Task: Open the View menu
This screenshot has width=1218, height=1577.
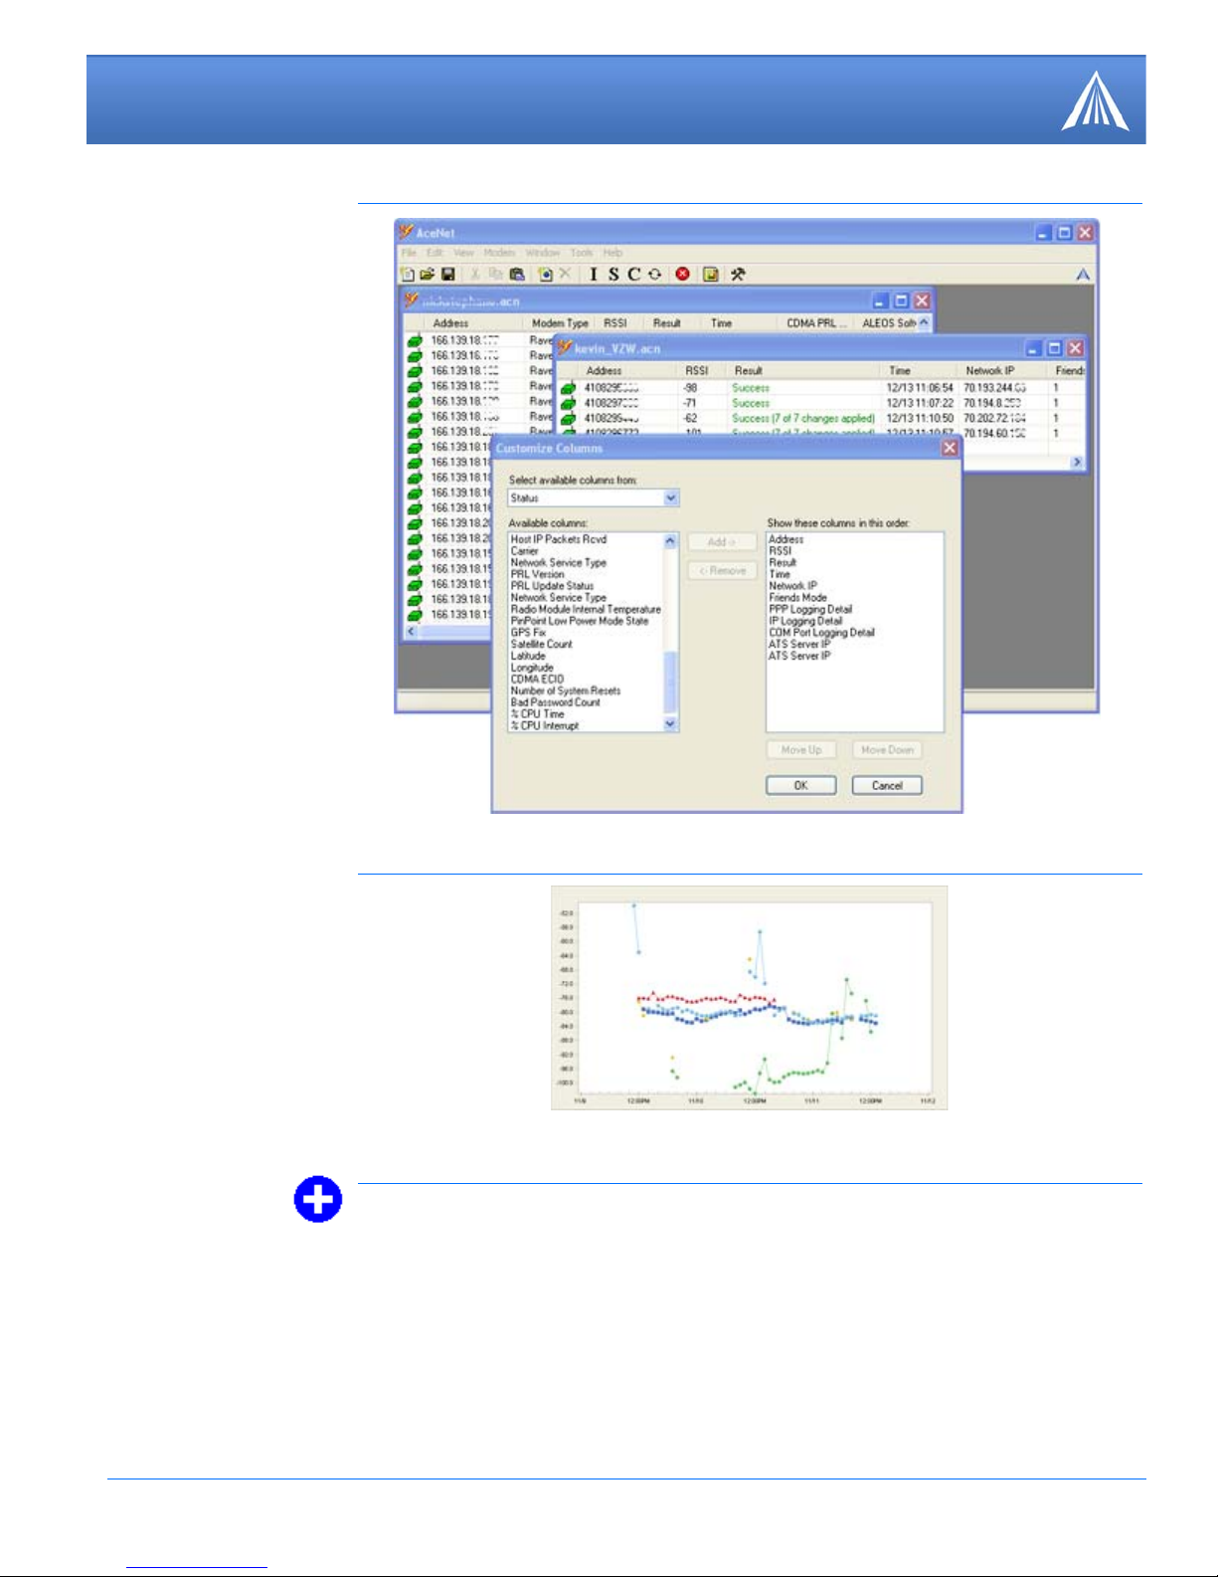Action: (x=463, y=253)
